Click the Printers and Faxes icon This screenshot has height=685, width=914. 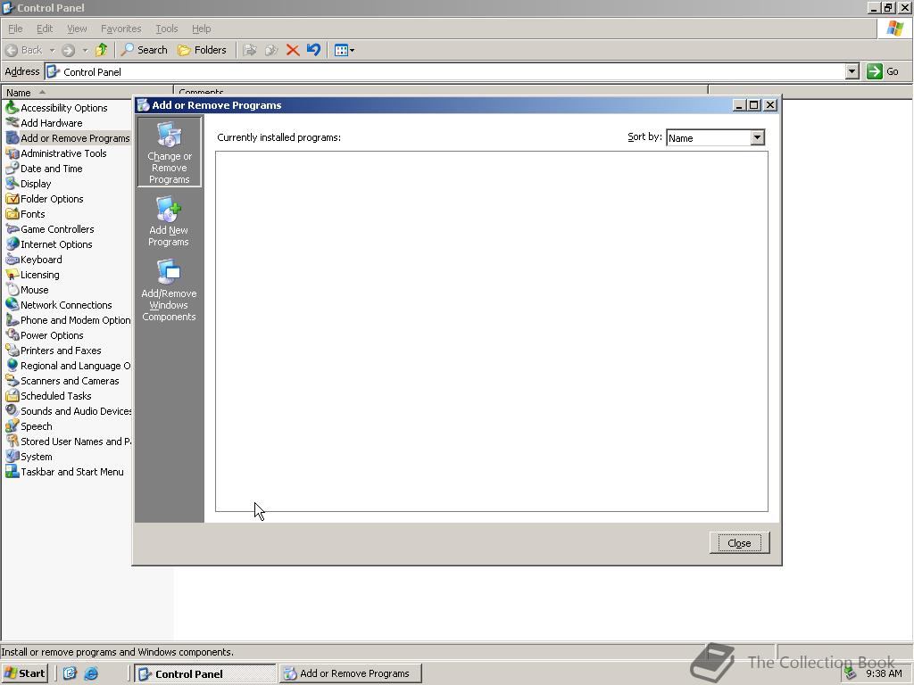point(12,350)
